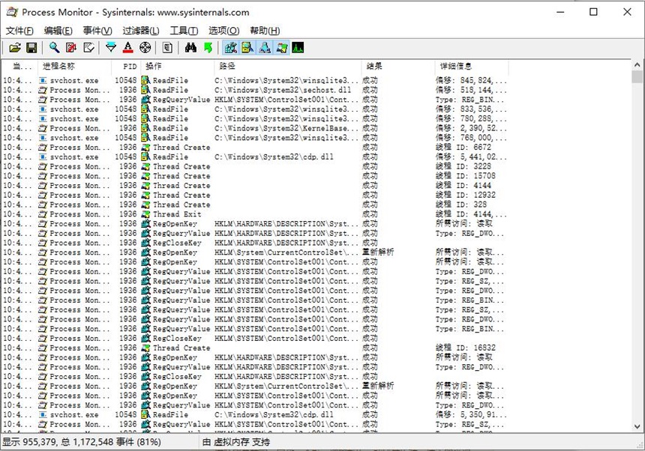Click the green Jump To arrow icon
The width and height of the screenshot is (645, 451).
(208, 48)
